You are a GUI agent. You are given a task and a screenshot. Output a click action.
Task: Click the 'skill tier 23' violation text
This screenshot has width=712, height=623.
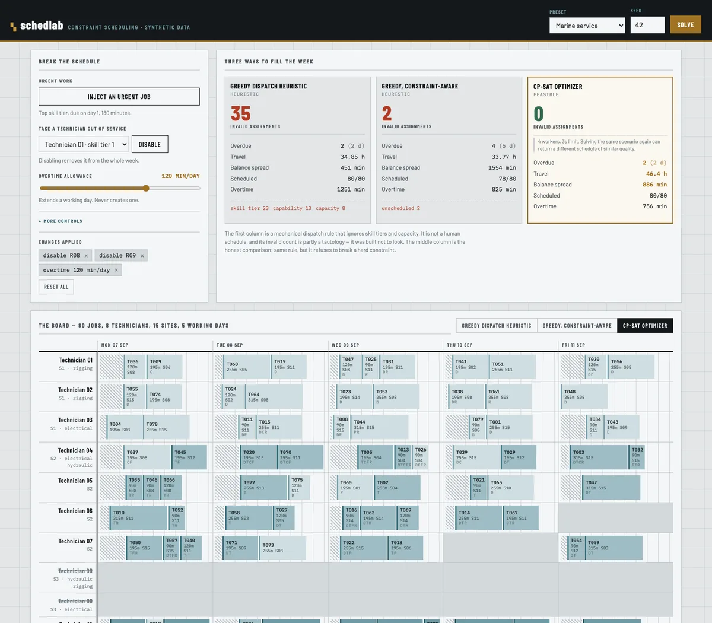pos(249,208)
